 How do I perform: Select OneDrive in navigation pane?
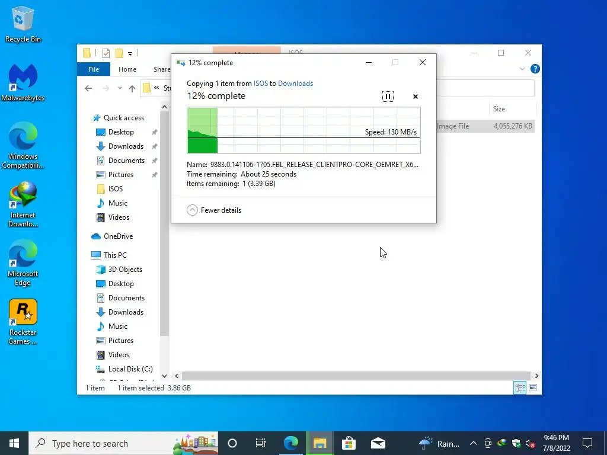click(x=112, y=236)
